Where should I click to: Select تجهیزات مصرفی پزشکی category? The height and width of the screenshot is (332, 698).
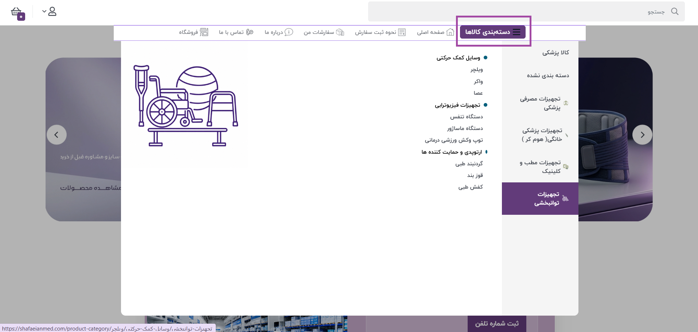click(x=540, y=103)
